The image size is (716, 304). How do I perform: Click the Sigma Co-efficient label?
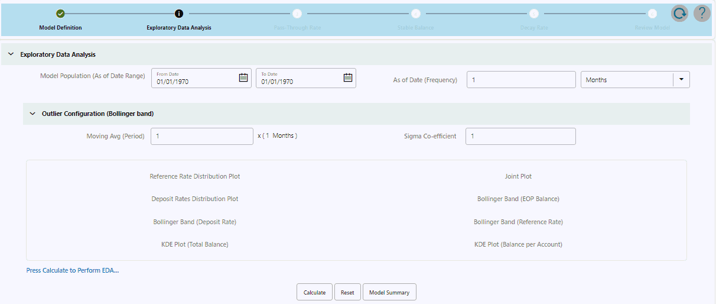pyautogui.click(x=430, y=136)
